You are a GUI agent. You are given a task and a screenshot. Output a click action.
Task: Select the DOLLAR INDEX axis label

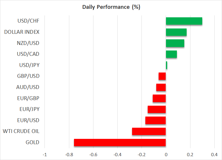(22, 32)
